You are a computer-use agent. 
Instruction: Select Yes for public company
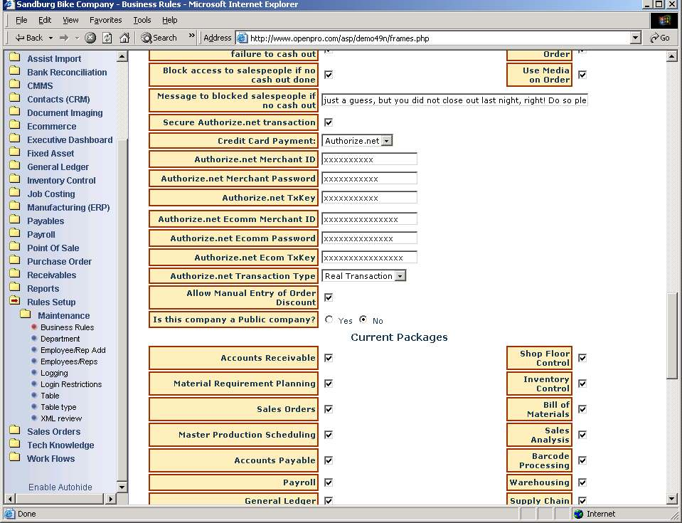pyautogui.click(x=329, y=320)
